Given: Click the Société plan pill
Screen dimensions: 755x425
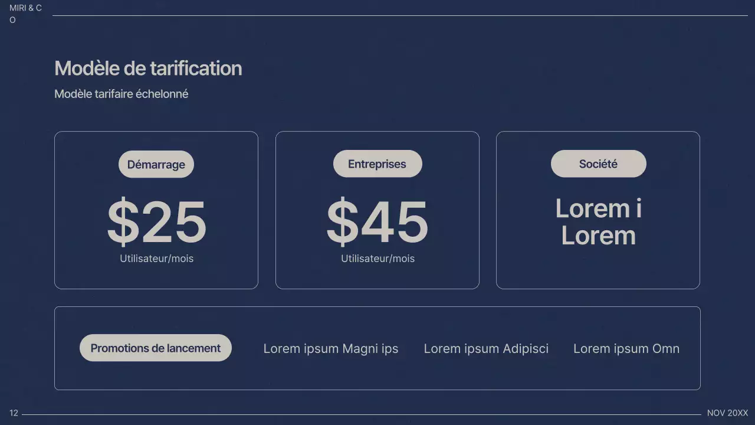Looking at the screenshot, I should pos(598,164).
